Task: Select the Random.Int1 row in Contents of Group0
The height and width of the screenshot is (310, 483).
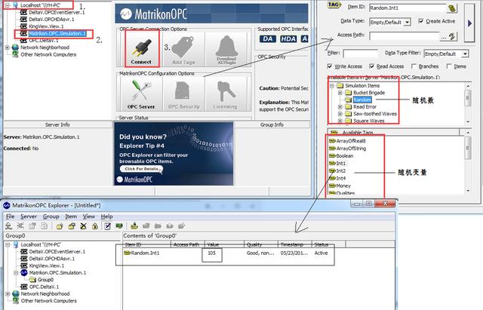Action: click(228, 253)
